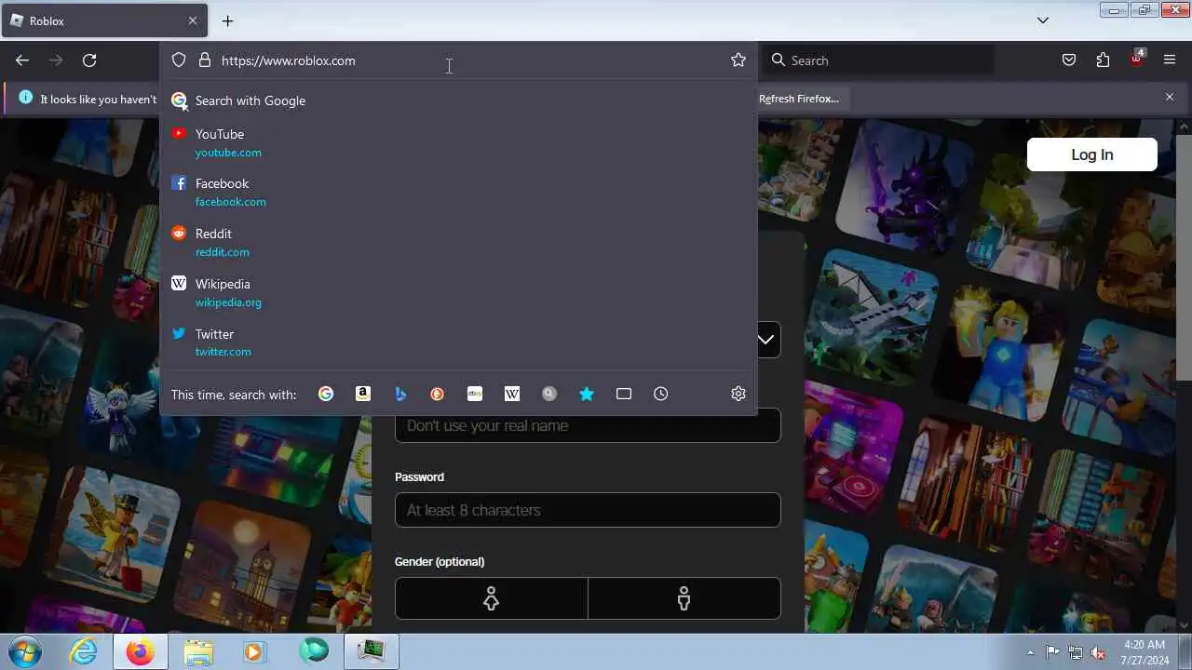This screenshot has height=670, width=1192.
Task: Open the round green-blue taskbar icon
Action: [314, 651]
